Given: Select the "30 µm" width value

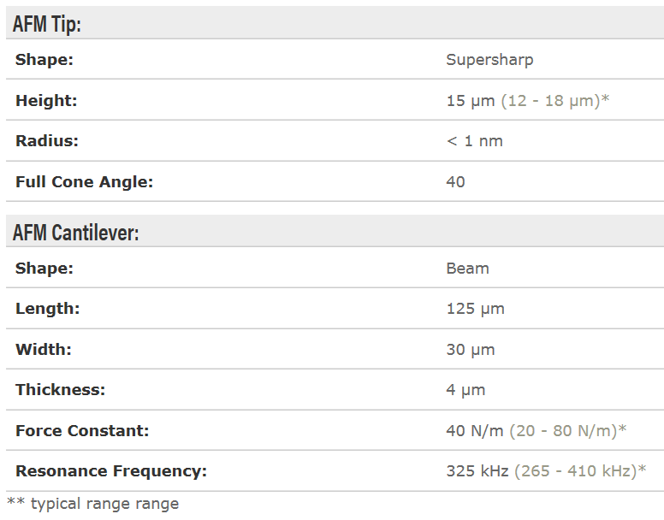Looking at the screenshot, I should 471,349.
